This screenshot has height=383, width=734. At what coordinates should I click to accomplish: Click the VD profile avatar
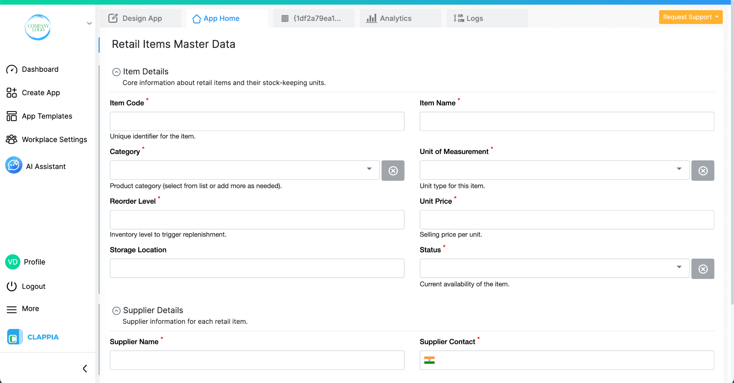pyautogui.click(x=13, y=262)
